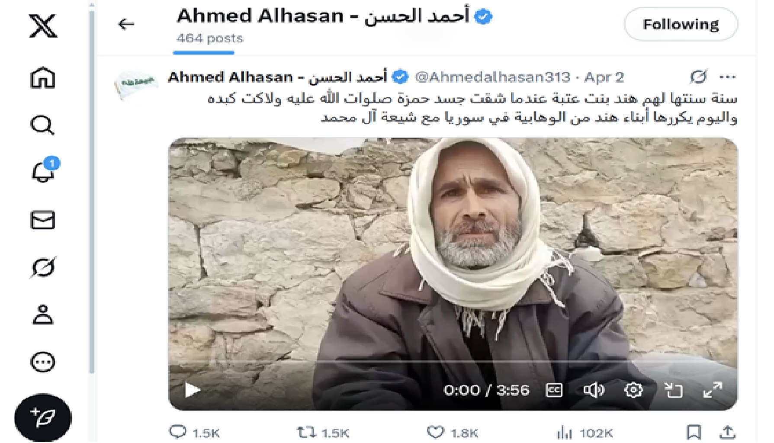The height and width of the screenshot is (443, 774).
Task: Go back with the left arrow
Action: coord(126,24)
